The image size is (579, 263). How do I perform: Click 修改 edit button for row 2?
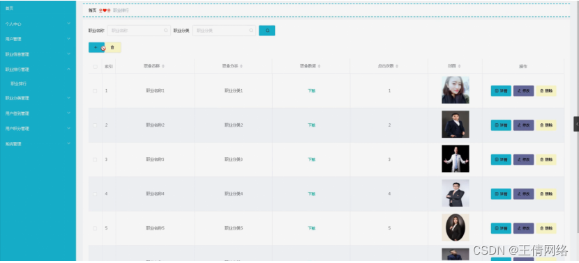[x=524, y=125]
